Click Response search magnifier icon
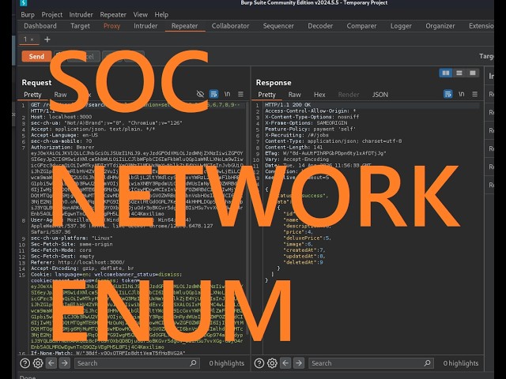 tap(427, 363)
